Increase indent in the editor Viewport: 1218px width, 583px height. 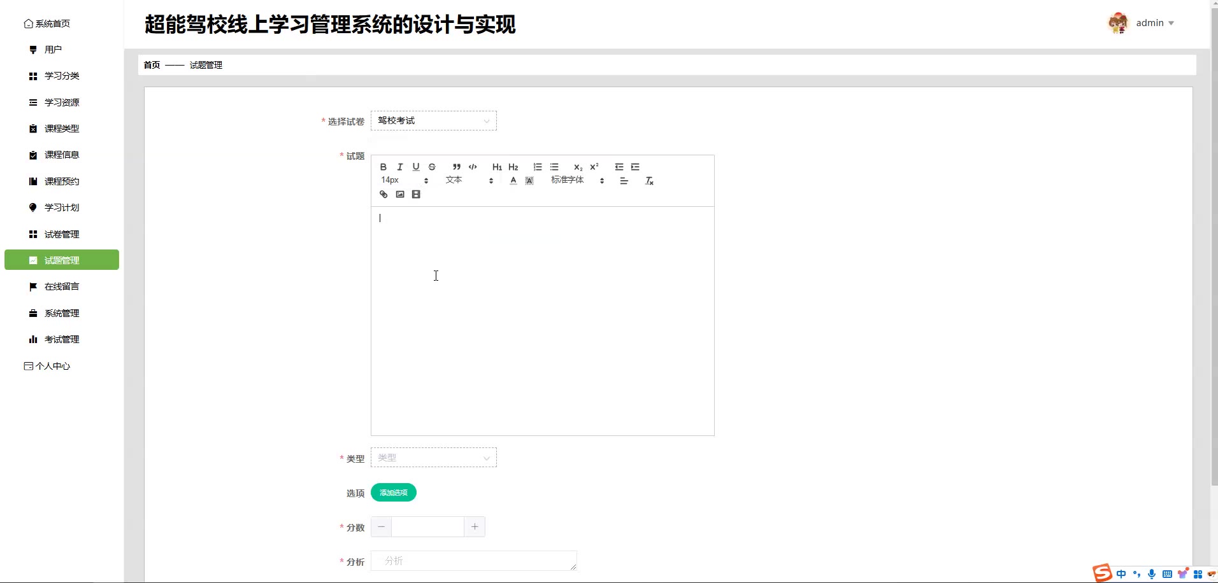pos(635,167)
